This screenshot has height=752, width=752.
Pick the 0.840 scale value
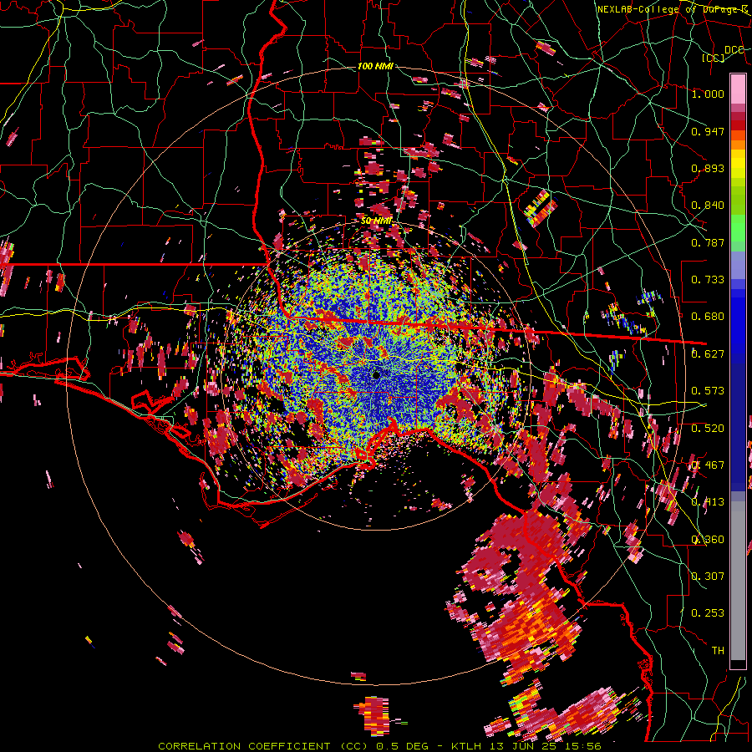(708, 206)
